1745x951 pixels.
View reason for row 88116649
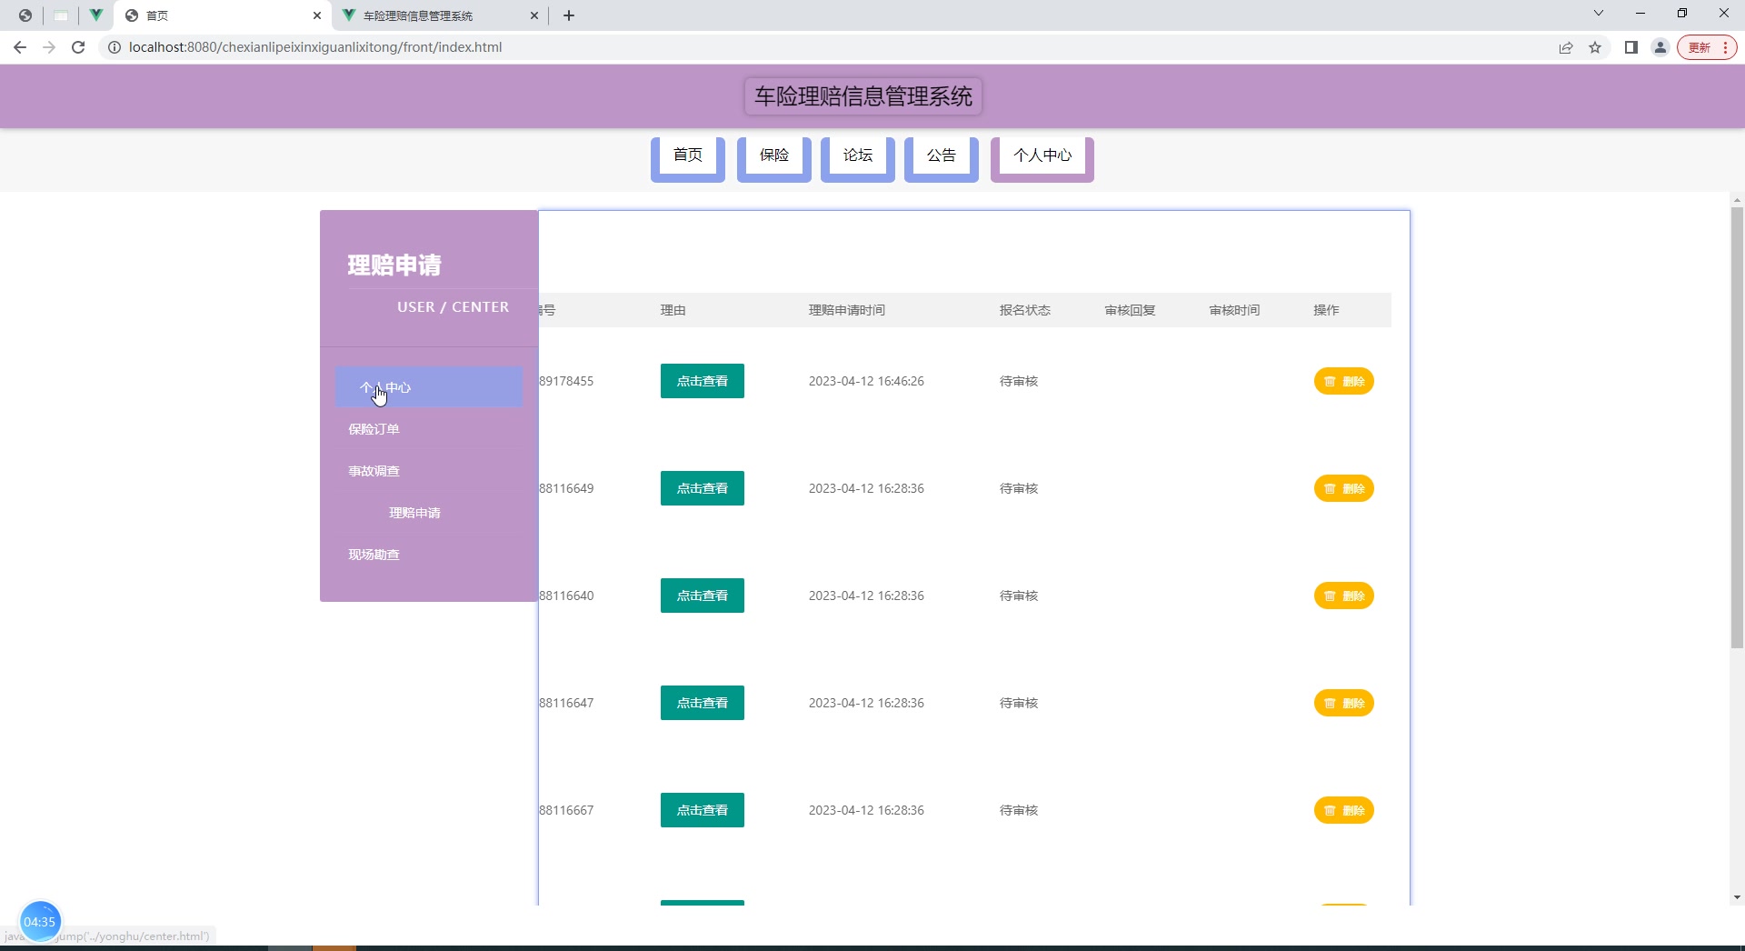(x=703, y=488)
